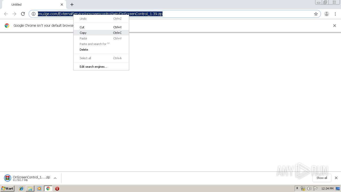Restore down the Chrome window
This screenshot has width=341, height=192.
coord(325,2)
